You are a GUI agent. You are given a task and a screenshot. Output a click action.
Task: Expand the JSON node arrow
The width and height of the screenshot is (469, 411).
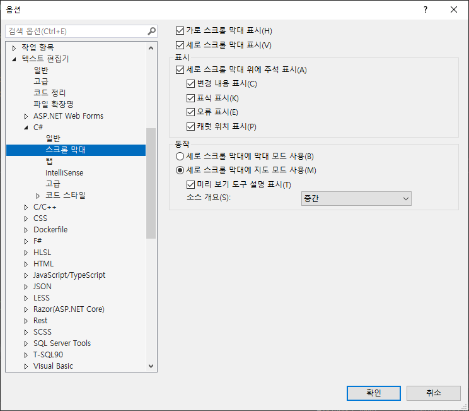[26, 287]
